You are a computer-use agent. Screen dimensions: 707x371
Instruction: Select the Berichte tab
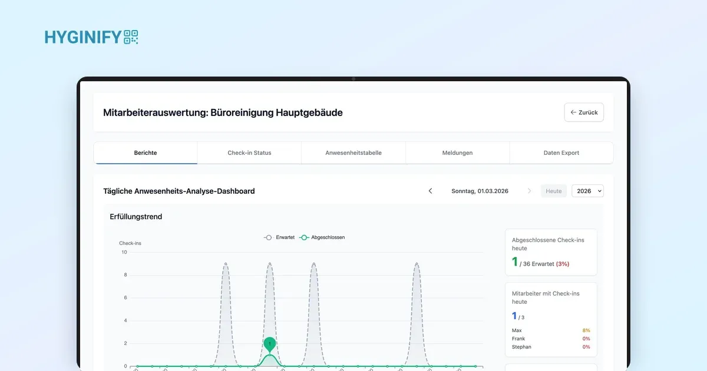tap(146, 153)
